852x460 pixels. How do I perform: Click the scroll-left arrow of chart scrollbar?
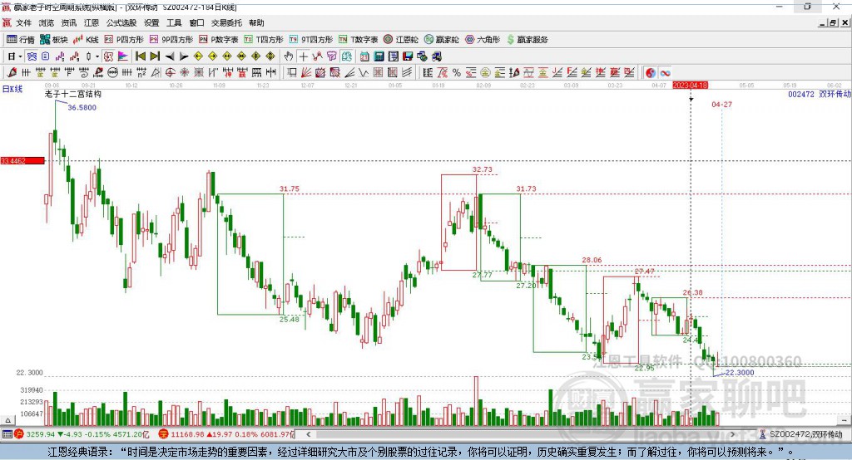pos(308,434)
